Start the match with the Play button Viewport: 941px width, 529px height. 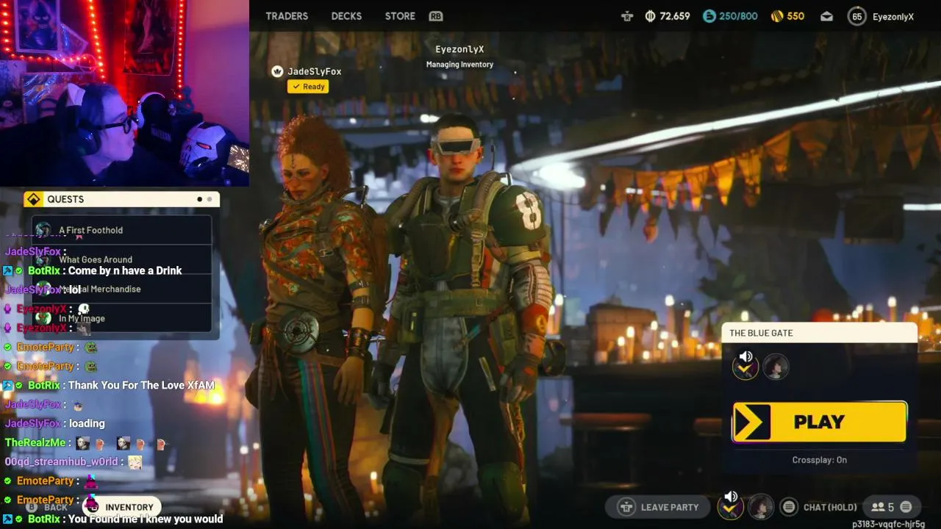tap(820, 422)
